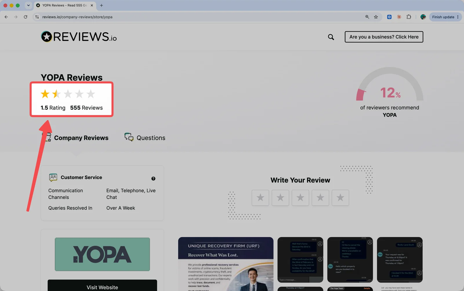Image resolution: width=464 pixels, height=291 pixels.
Task: Open the Unique Recovery Firm image
Action: pyautogui.click(x=226, y=264)
